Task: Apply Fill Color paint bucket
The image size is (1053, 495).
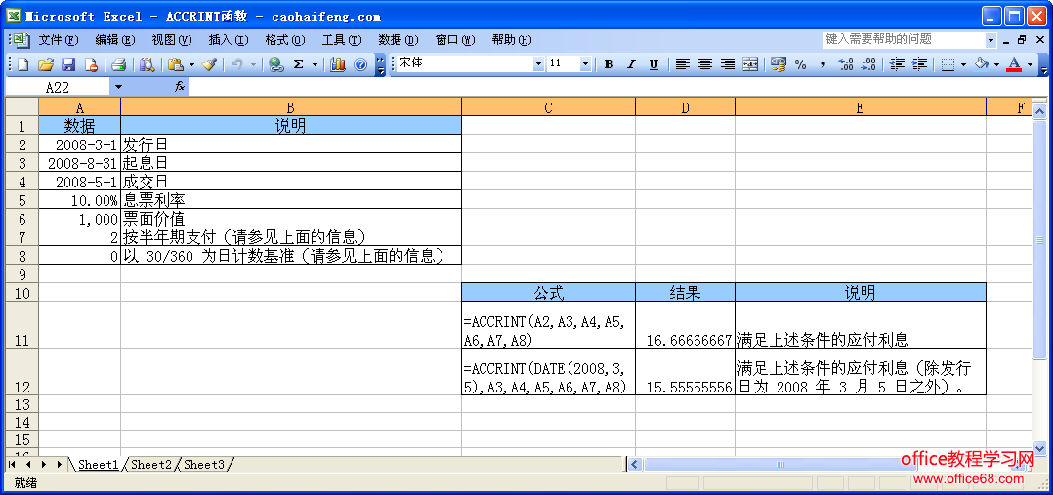Action: coord(982,64)
